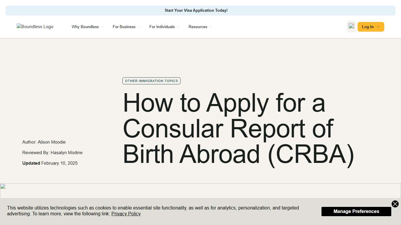The width and height of the screenshot is (401, 225).
Task: Click Start Your Visa Application Today banner
Action: point(196,10)
